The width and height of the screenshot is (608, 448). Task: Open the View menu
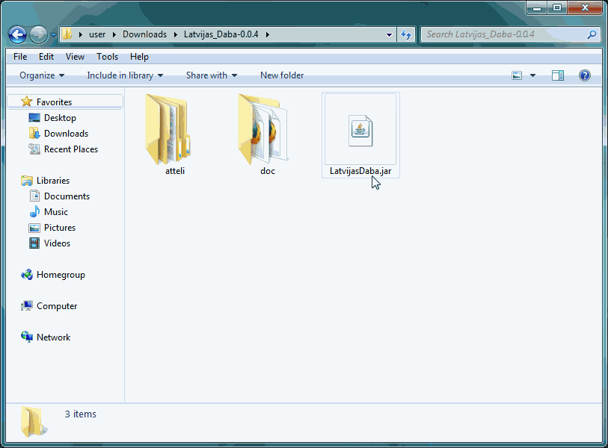click(x=75, y=57)
